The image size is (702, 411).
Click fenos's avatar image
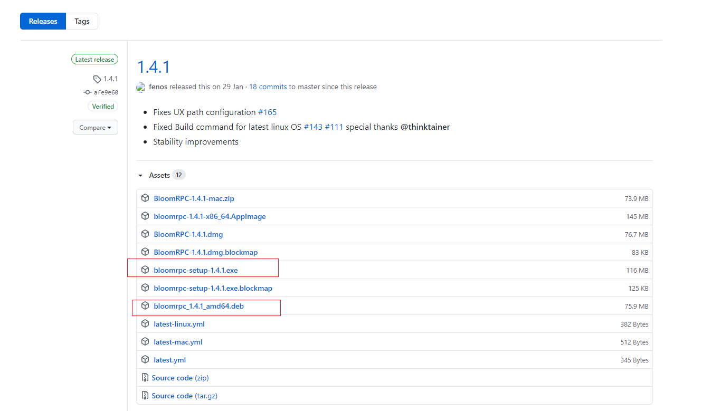click(140, 87)
